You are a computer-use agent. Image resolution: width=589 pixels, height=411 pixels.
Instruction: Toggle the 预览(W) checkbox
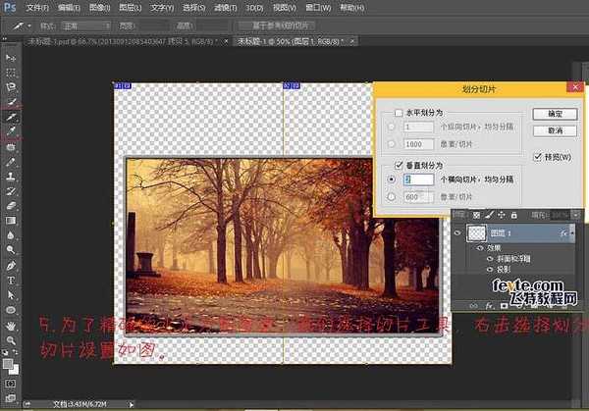click(536, 156)
